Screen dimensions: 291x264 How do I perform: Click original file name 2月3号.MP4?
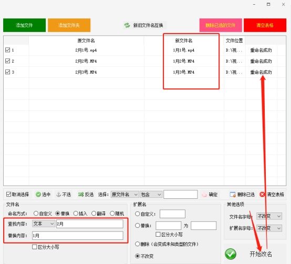pyautogui.click(x=86, y=72)
